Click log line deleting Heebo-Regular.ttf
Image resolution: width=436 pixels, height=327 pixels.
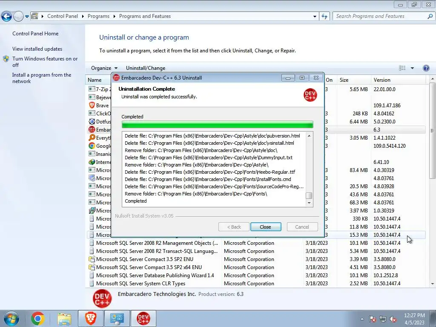(x=210, y=172)
